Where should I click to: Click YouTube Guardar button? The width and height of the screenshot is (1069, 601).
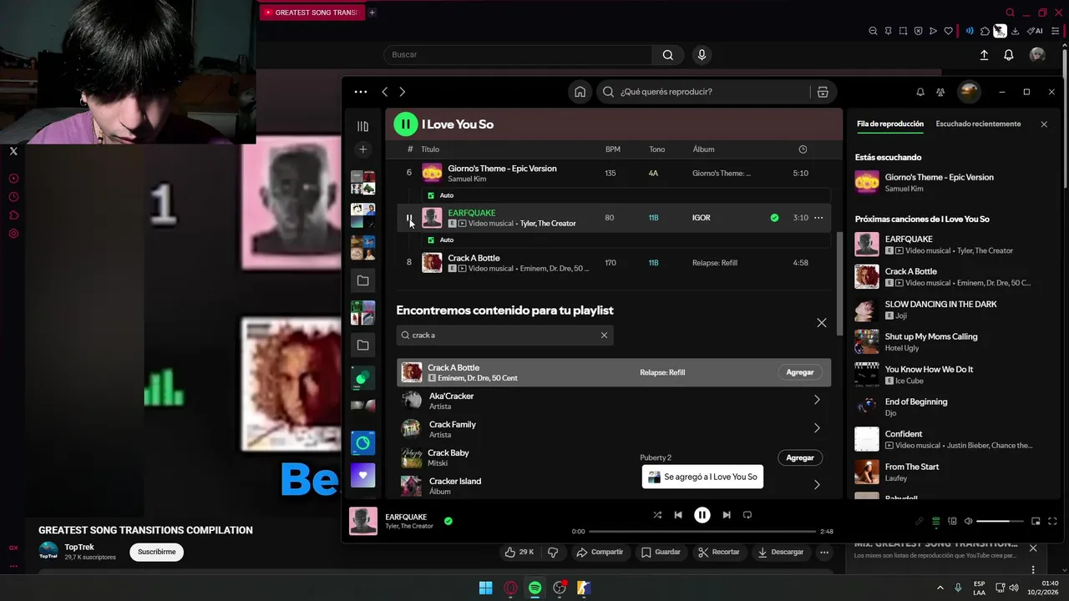point(660,552)
